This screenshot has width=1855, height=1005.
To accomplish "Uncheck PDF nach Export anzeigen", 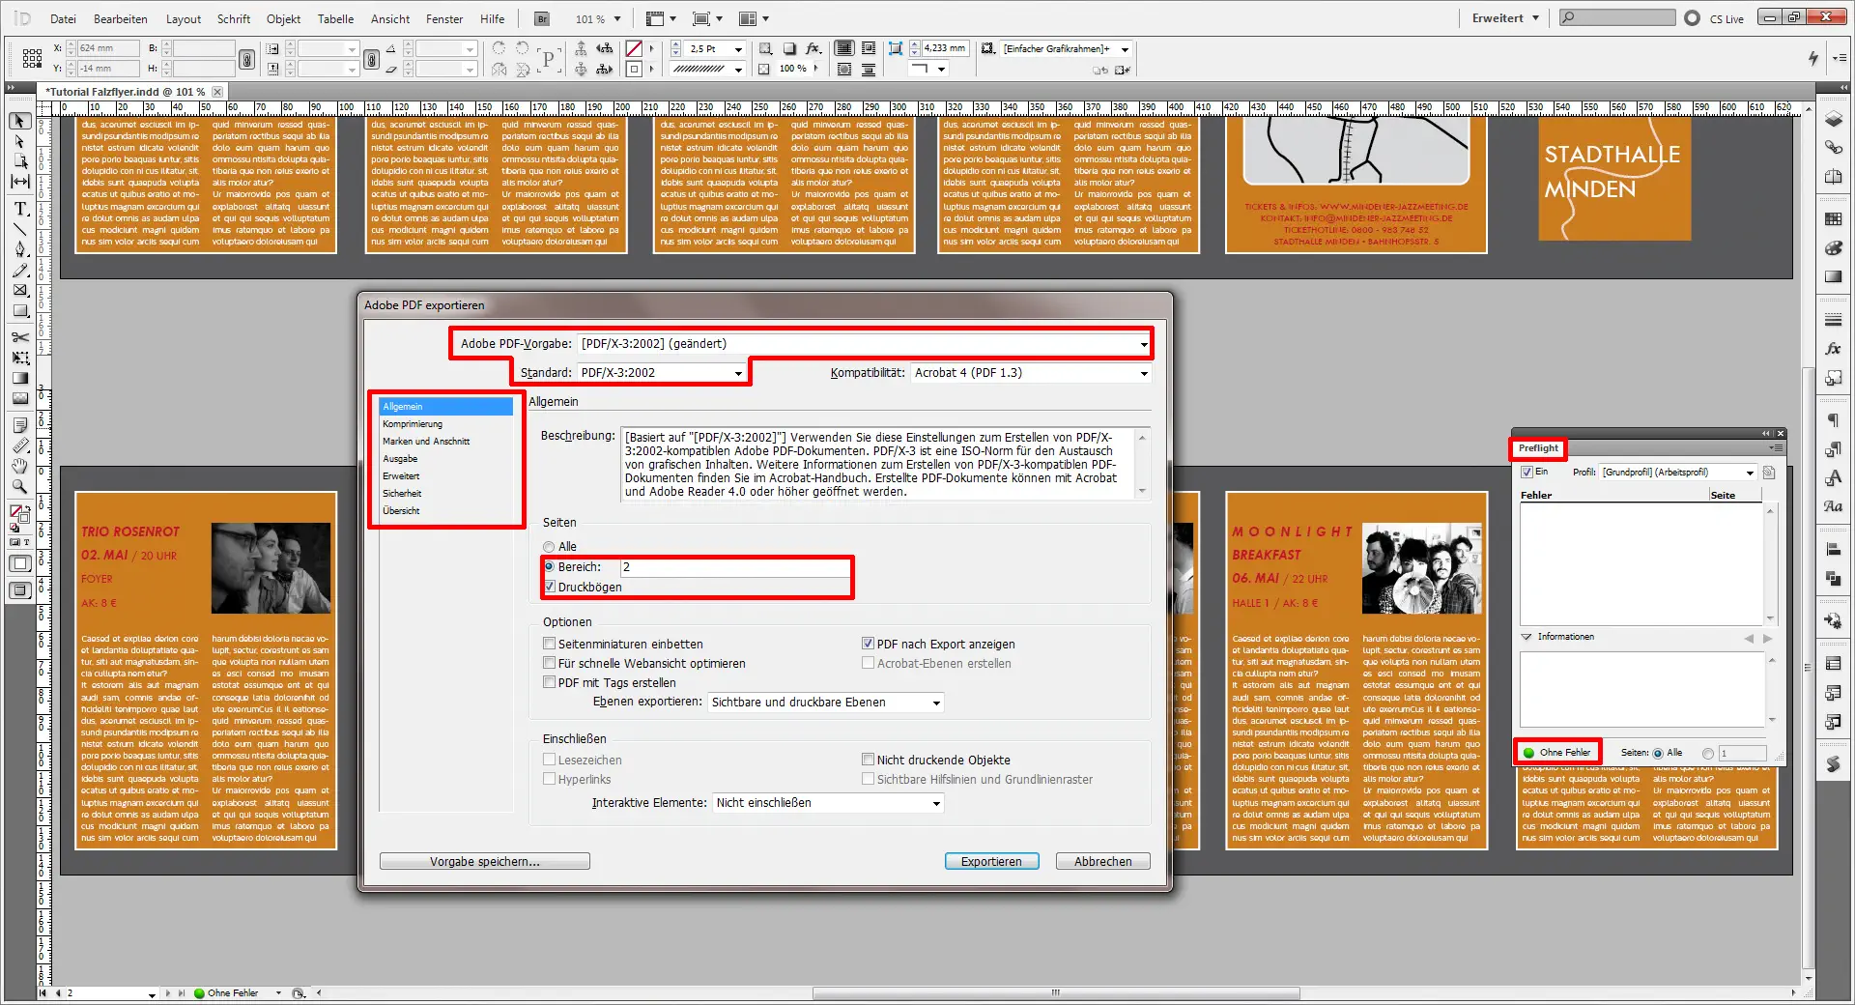I will point(868,644).
